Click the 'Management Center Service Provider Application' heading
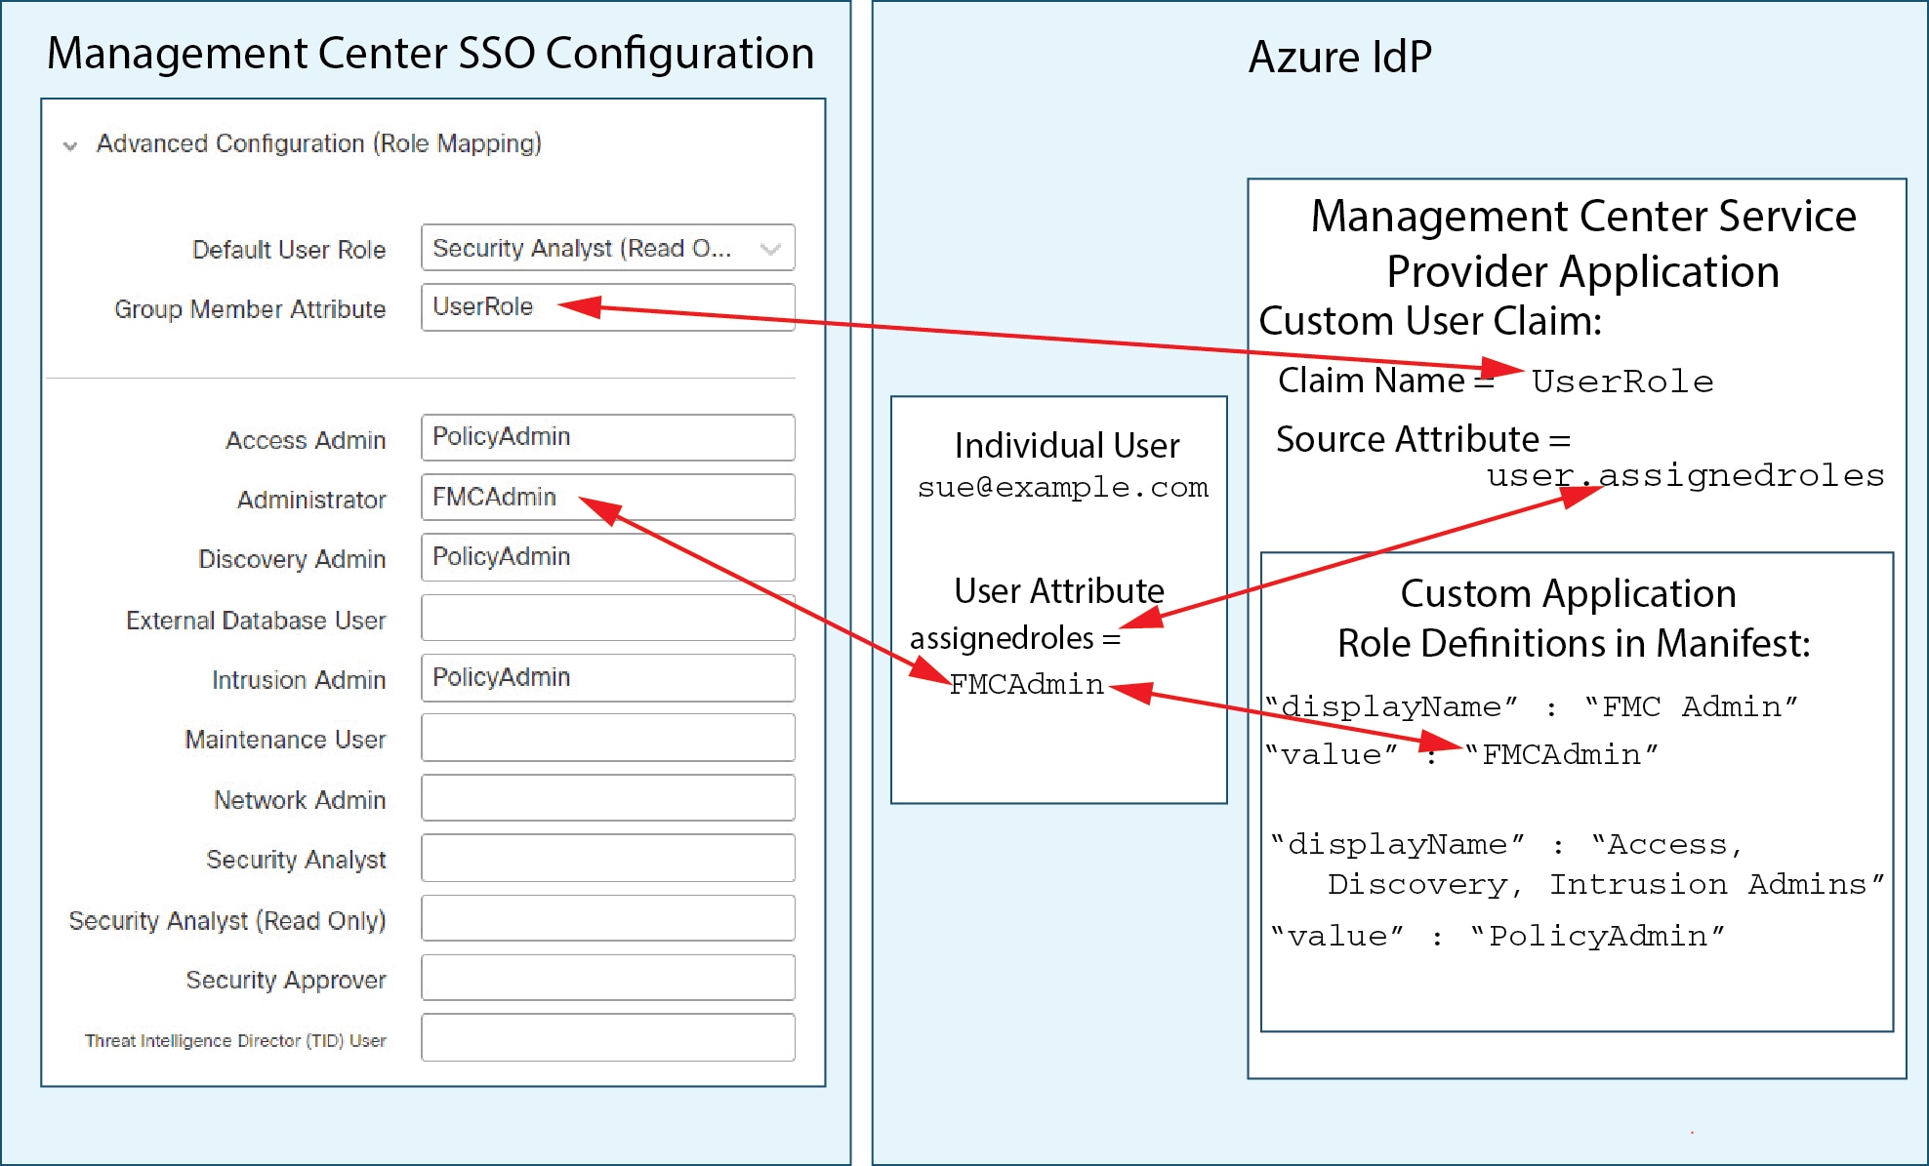1929x1166 pixels. 1583,243
